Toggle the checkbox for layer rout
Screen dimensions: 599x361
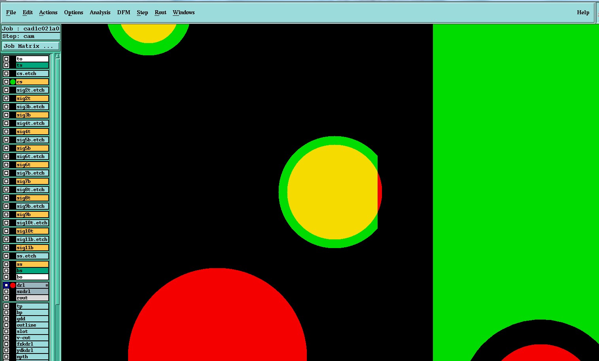[x=6, y=298]
